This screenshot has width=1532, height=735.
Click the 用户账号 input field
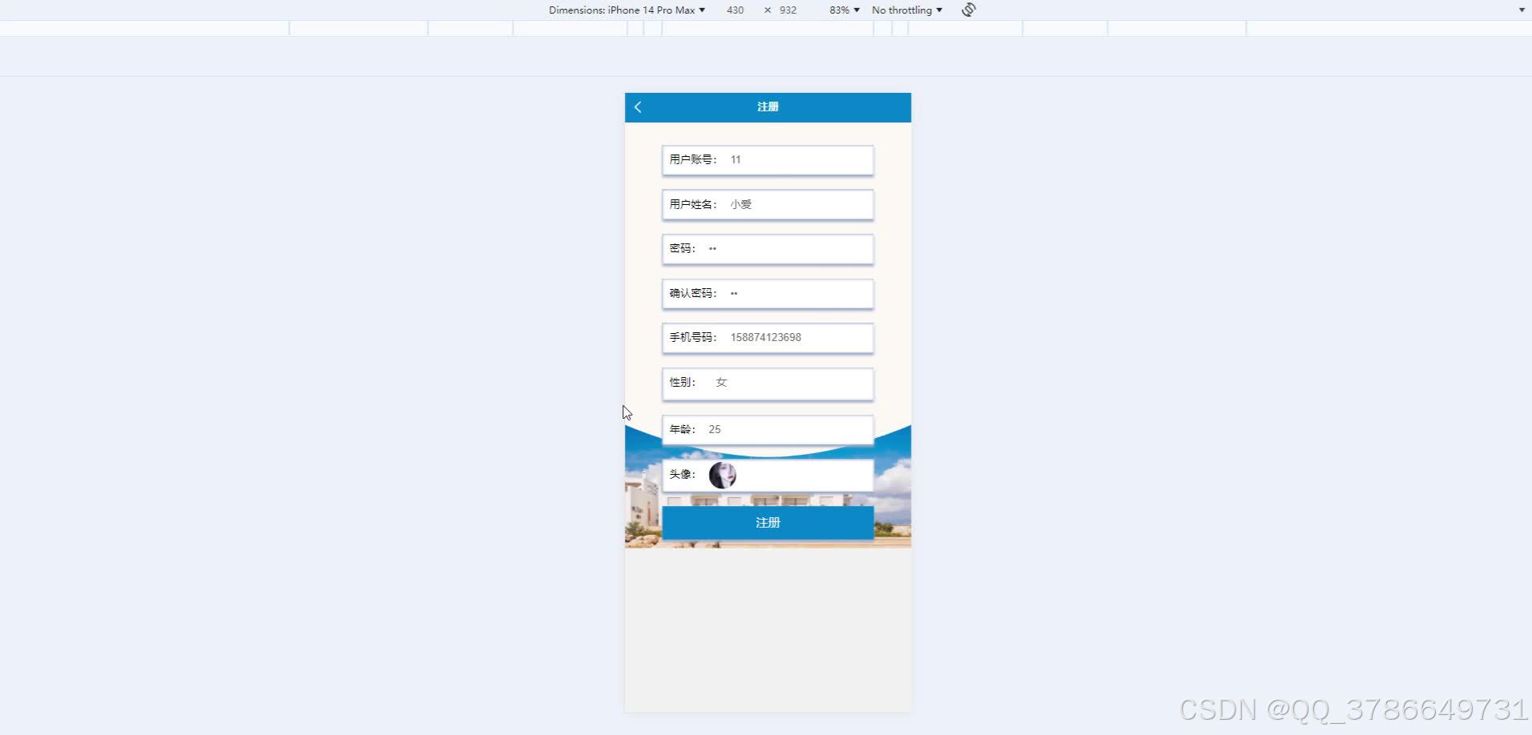(x=768, y=160)
